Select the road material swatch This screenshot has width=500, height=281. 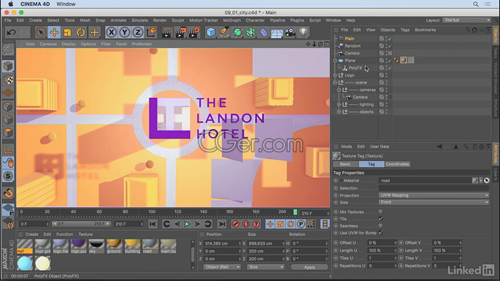[x=150, y=246]
